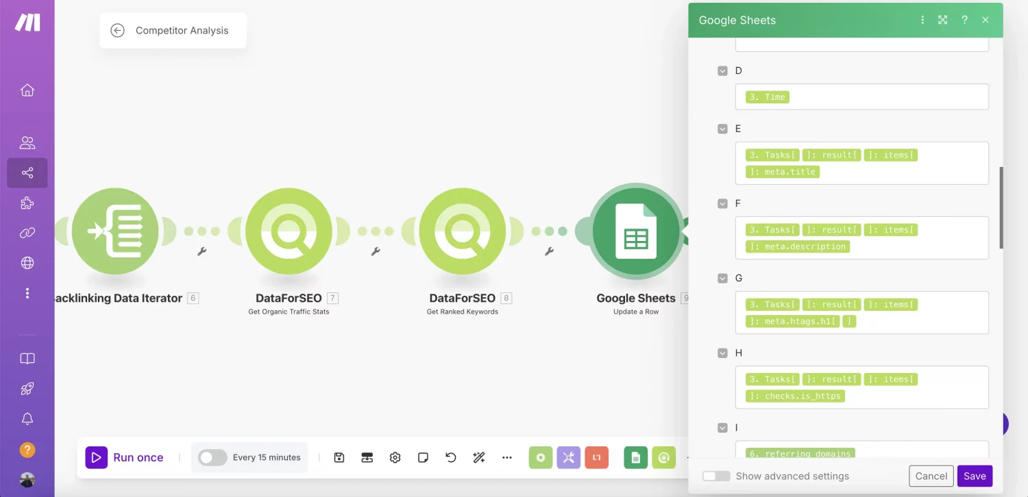The width and height of the screenshot is (1028, 497).
Task: Click the lime DataForSEO favorite icon
Action: point(663,457)
